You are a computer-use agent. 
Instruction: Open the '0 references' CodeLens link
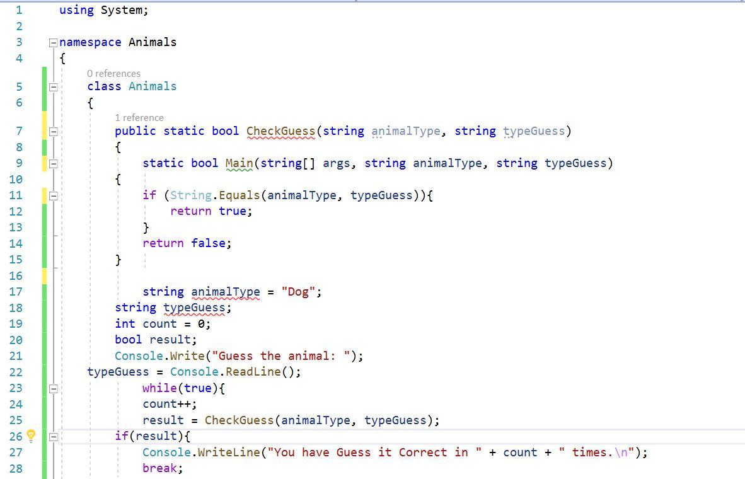[x=113, y=74]
